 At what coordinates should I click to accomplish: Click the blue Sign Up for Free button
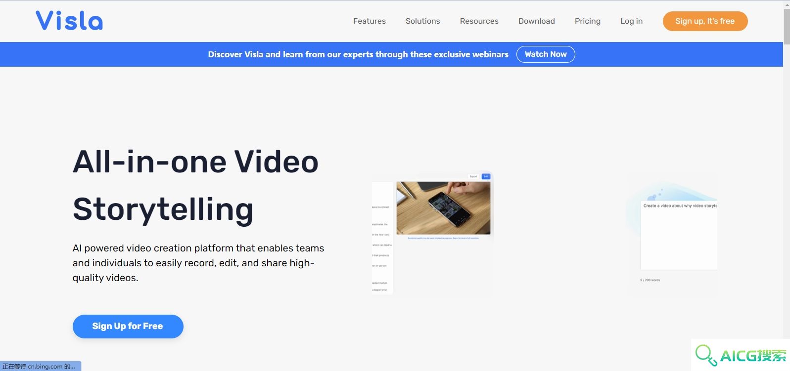(x=128, y=326)
